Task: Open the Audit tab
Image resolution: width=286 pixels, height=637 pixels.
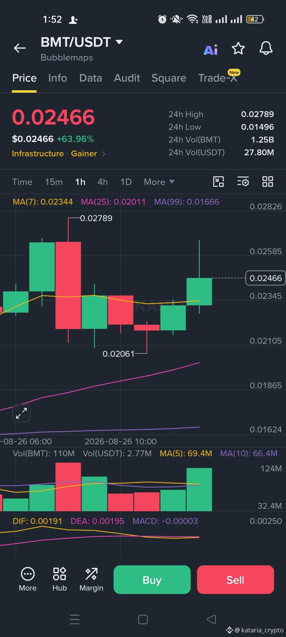Action: click(127, 78)
